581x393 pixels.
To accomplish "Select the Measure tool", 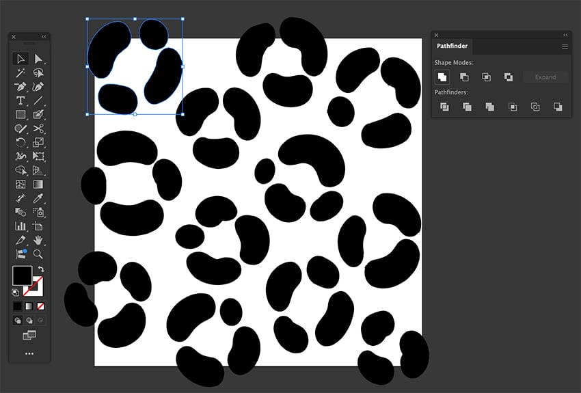I will (21, 198).
